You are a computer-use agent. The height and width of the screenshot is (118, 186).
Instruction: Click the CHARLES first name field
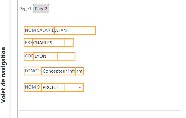48,43
